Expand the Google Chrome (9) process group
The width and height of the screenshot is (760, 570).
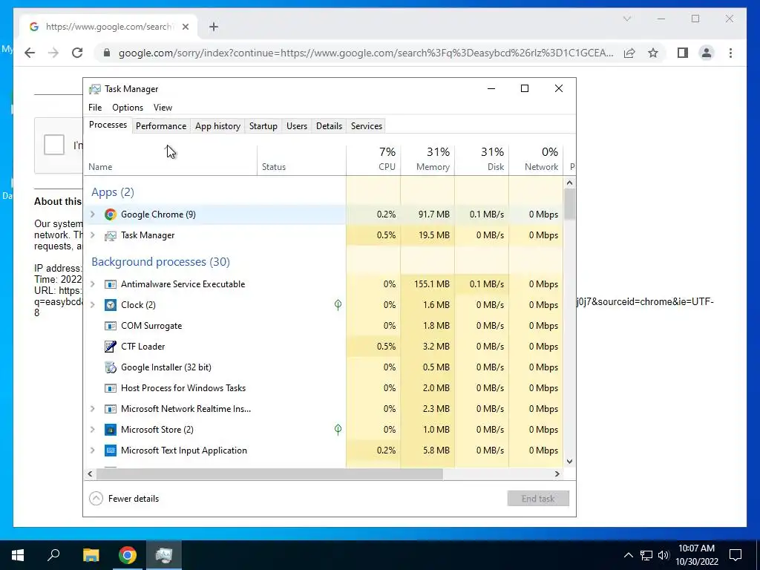pos(93,214)
